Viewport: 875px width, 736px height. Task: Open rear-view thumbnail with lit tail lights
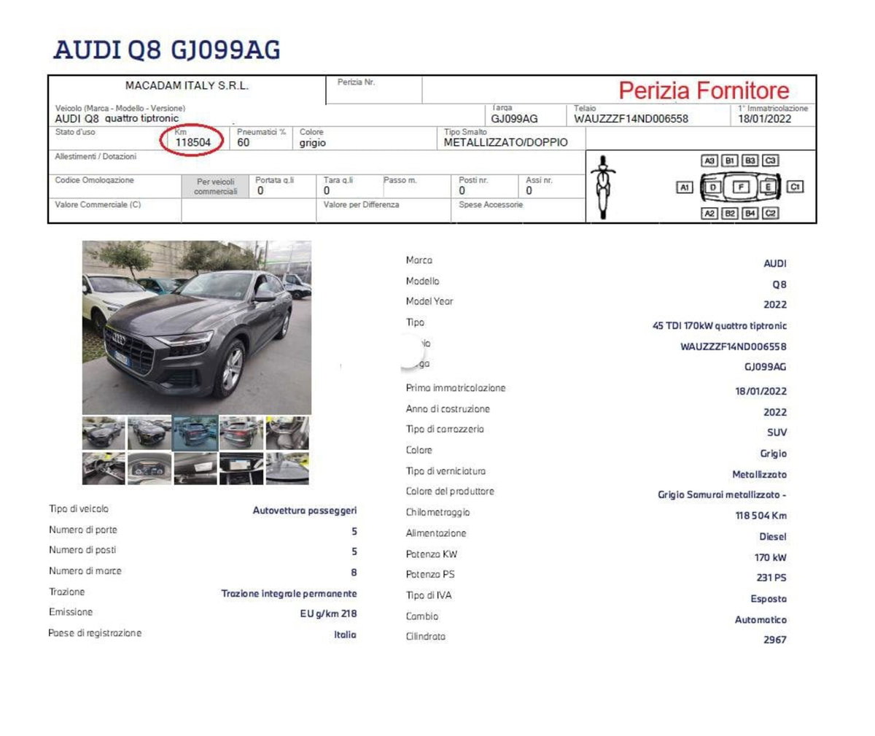pos(241,433)
